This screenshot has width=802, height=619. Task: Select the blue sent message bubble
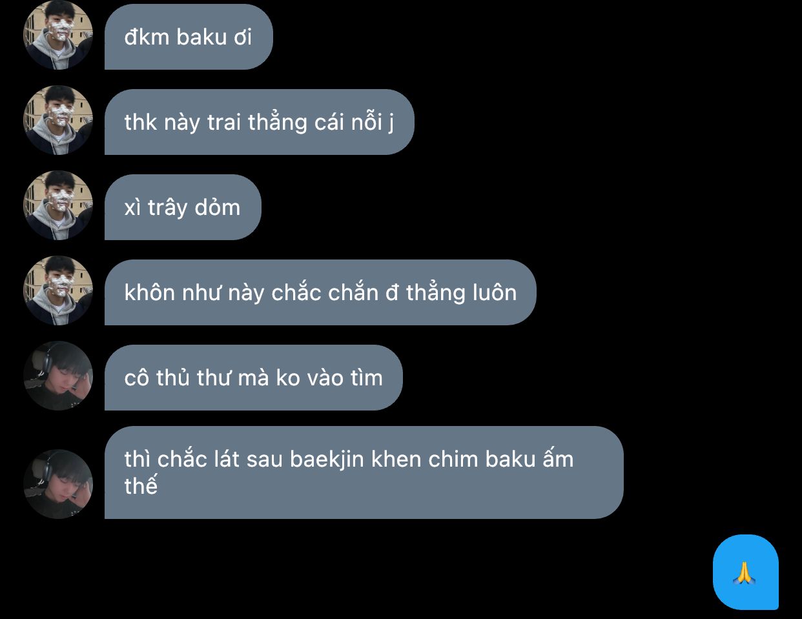tap(746, 572)
